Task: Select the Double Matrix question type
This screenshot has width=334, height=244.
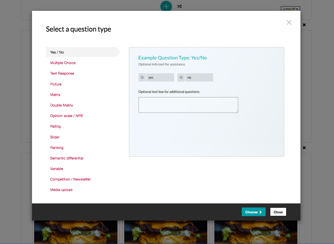Action: pos(62,105)
